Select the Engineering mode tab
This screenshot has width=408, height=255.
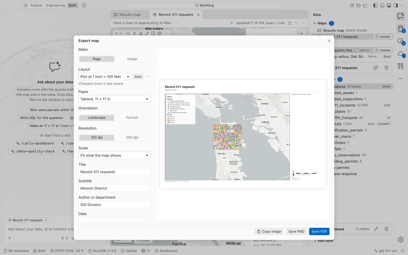pos(56,5)
